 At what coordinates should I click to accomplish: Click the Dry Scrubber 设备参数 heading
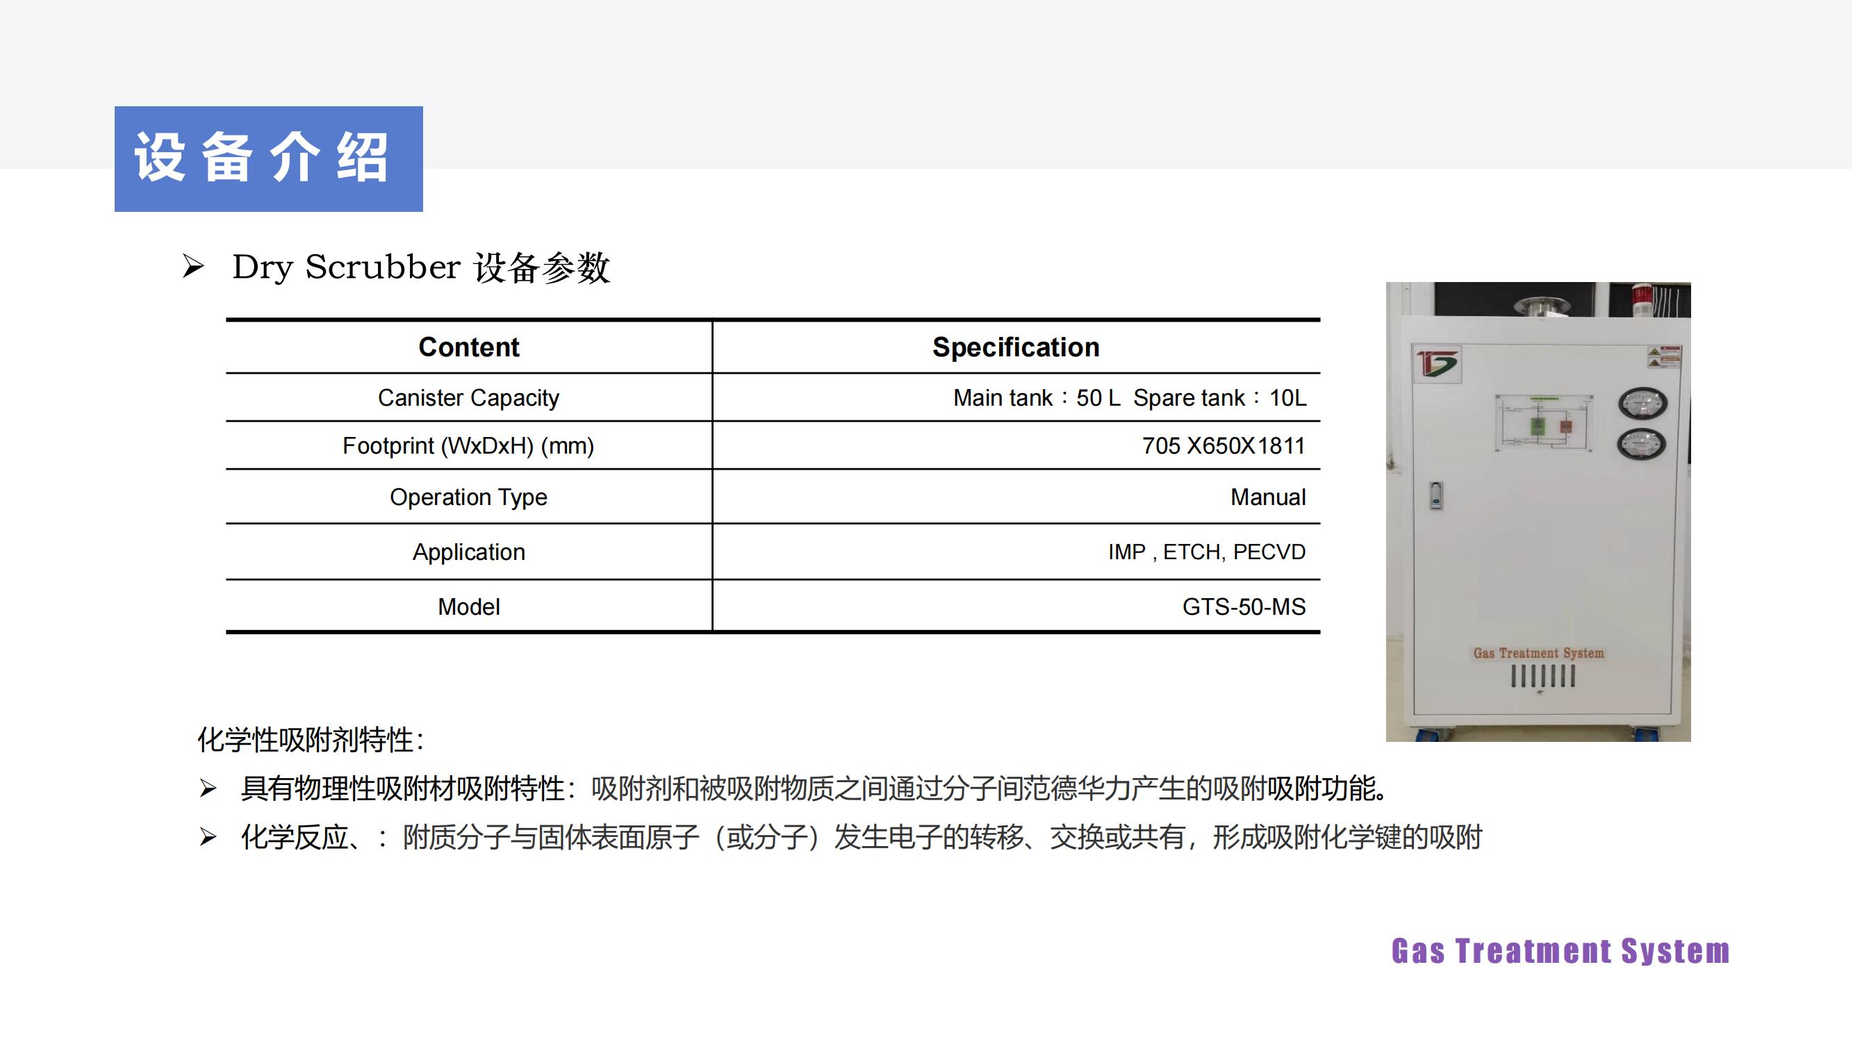point(421,267)
